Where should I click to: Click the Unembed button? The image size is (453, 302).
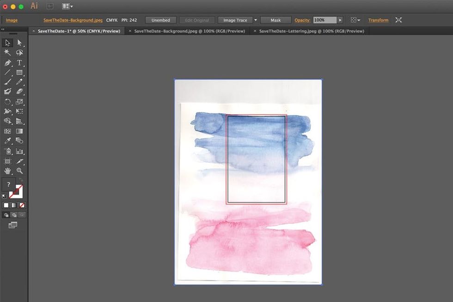tap(161, 20)
